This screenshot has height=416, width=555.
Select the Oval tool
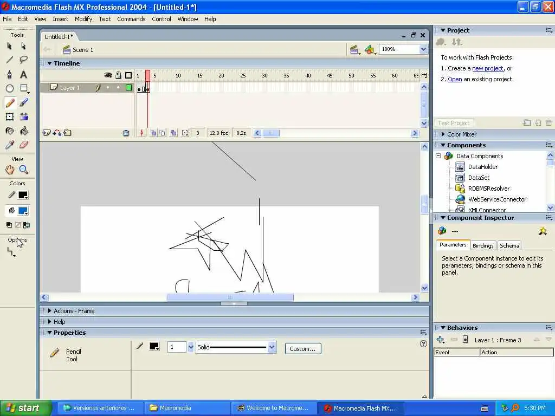[x=10, y=88]
